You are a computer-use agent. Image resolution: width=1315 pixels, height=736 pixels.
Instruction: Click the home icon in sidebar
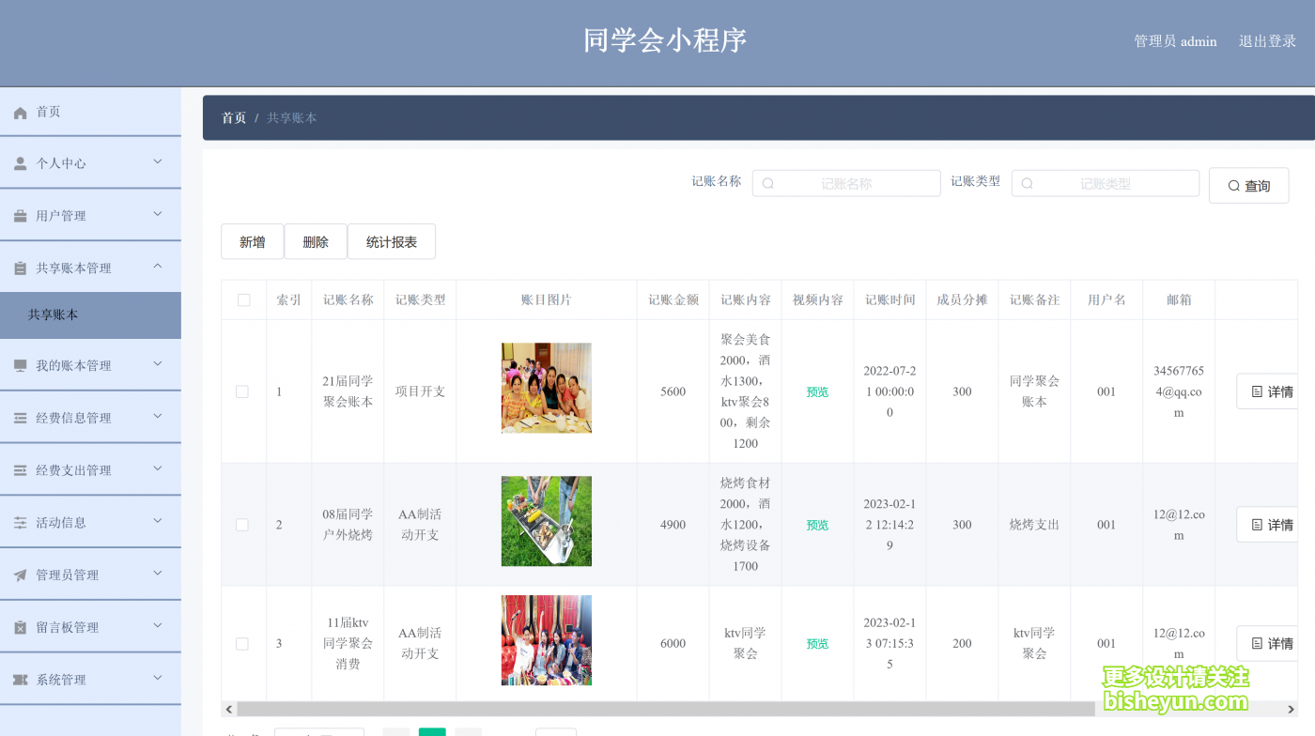[x=21, y=113]
